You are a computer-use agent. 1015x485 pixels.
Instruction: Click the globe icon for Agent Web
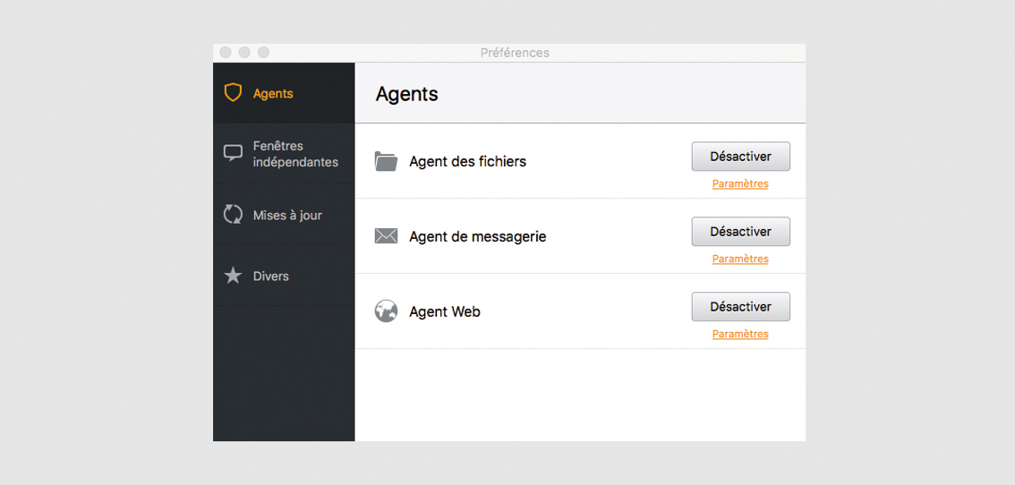tap(386, 311)
